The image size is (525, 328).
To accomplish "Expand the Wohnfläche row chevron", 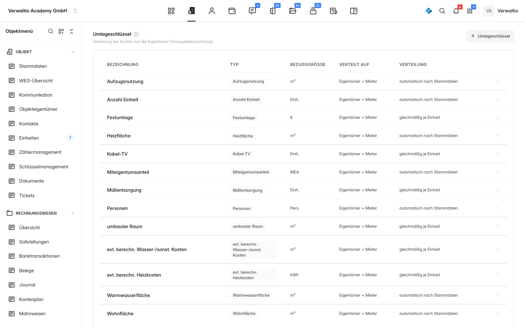I will pos(497,313).
